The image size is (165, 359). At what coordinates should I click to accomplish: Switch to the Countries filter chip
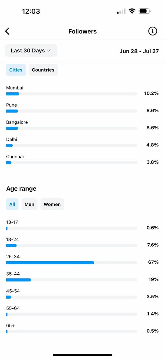[x=43, y=70]
